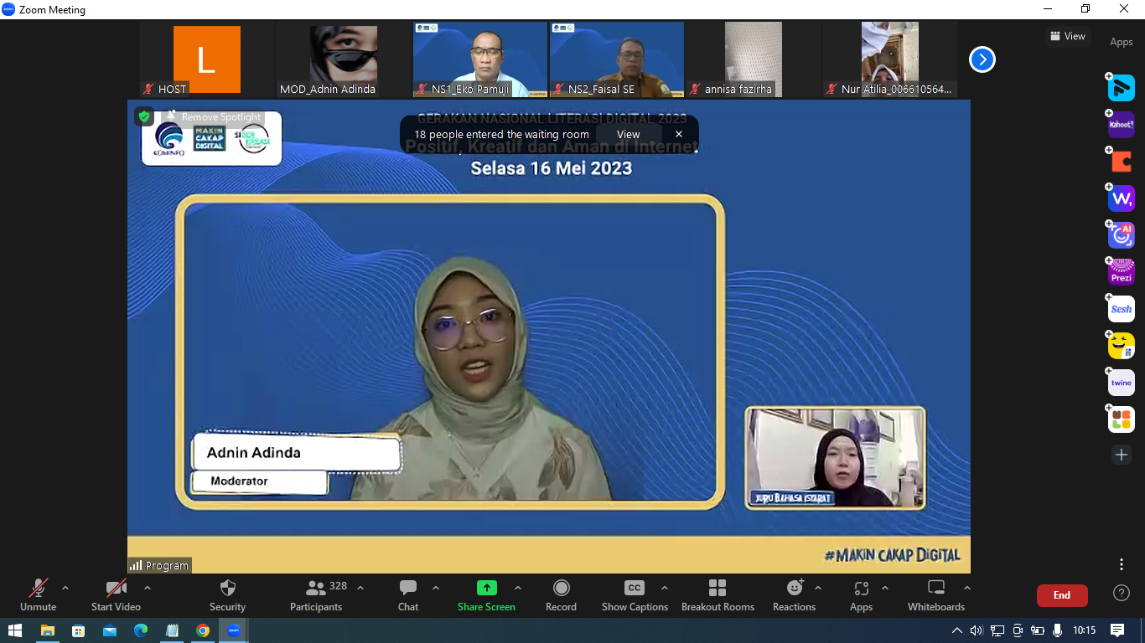
Task: Open the three-dot more options menu
Action: coord(1122,564)
